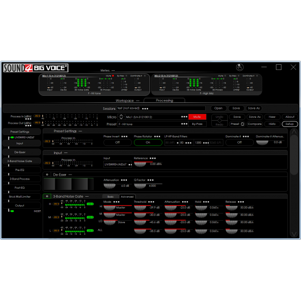Open three-dot options for 80 filter value
The width and height of the screenshot is (301, 301).
(188, 143)
